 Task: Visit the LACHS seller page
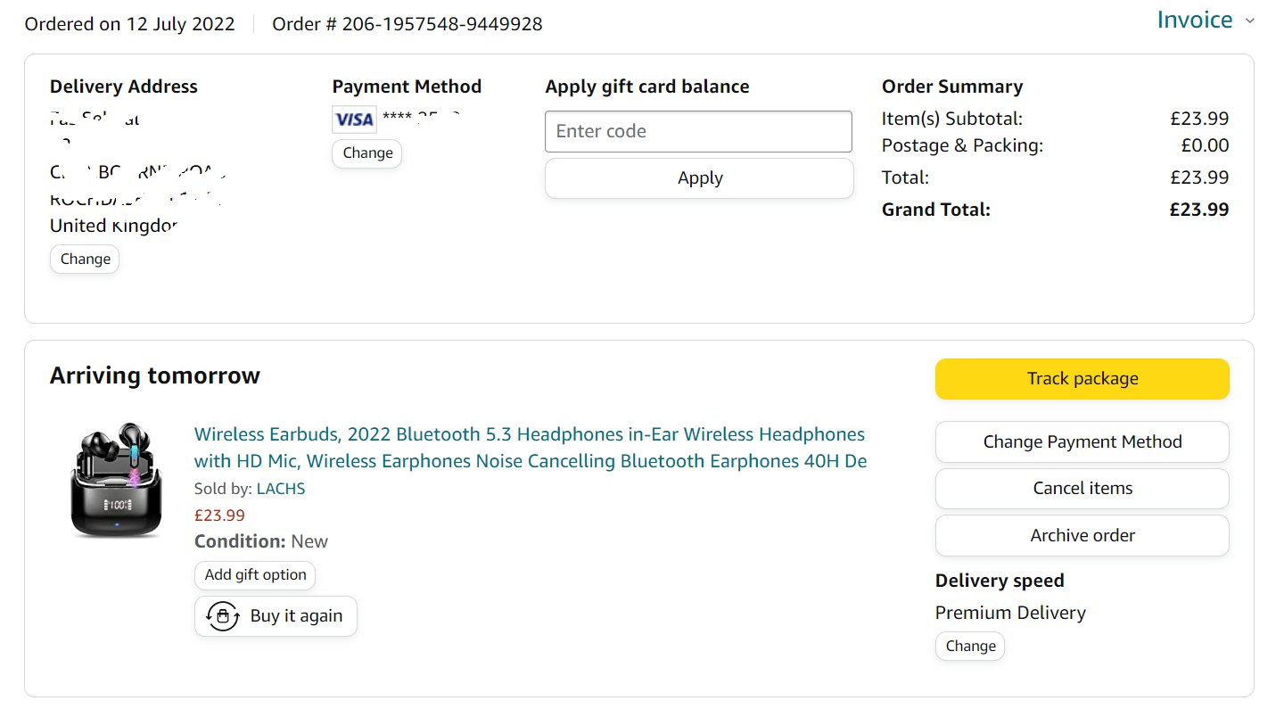click(x=281, y=489)
